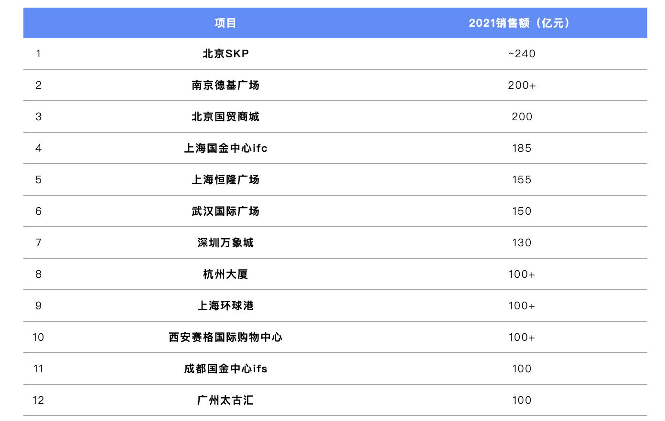This screenshot has width=665, height=421.
Task: Click the 北京国贸商城 project name
Action: pos(225,116)
